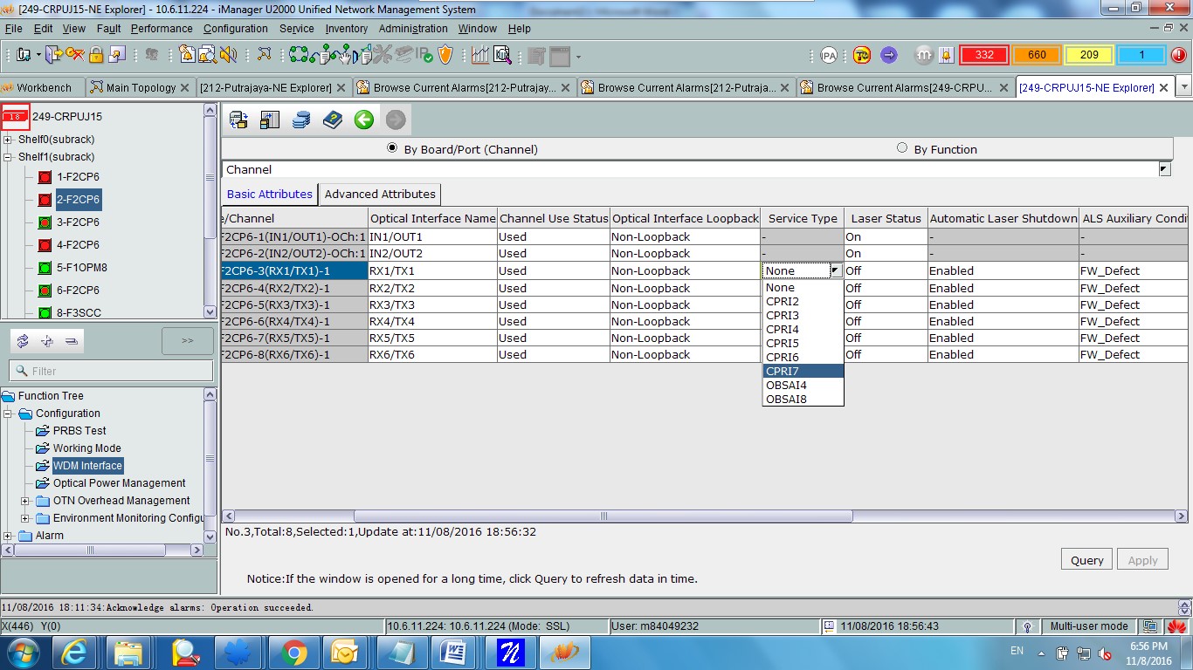Screen dimensions: 1193x670
Task: Click the yellow padlock lock-terminal icon
Action: coord(96,55)
